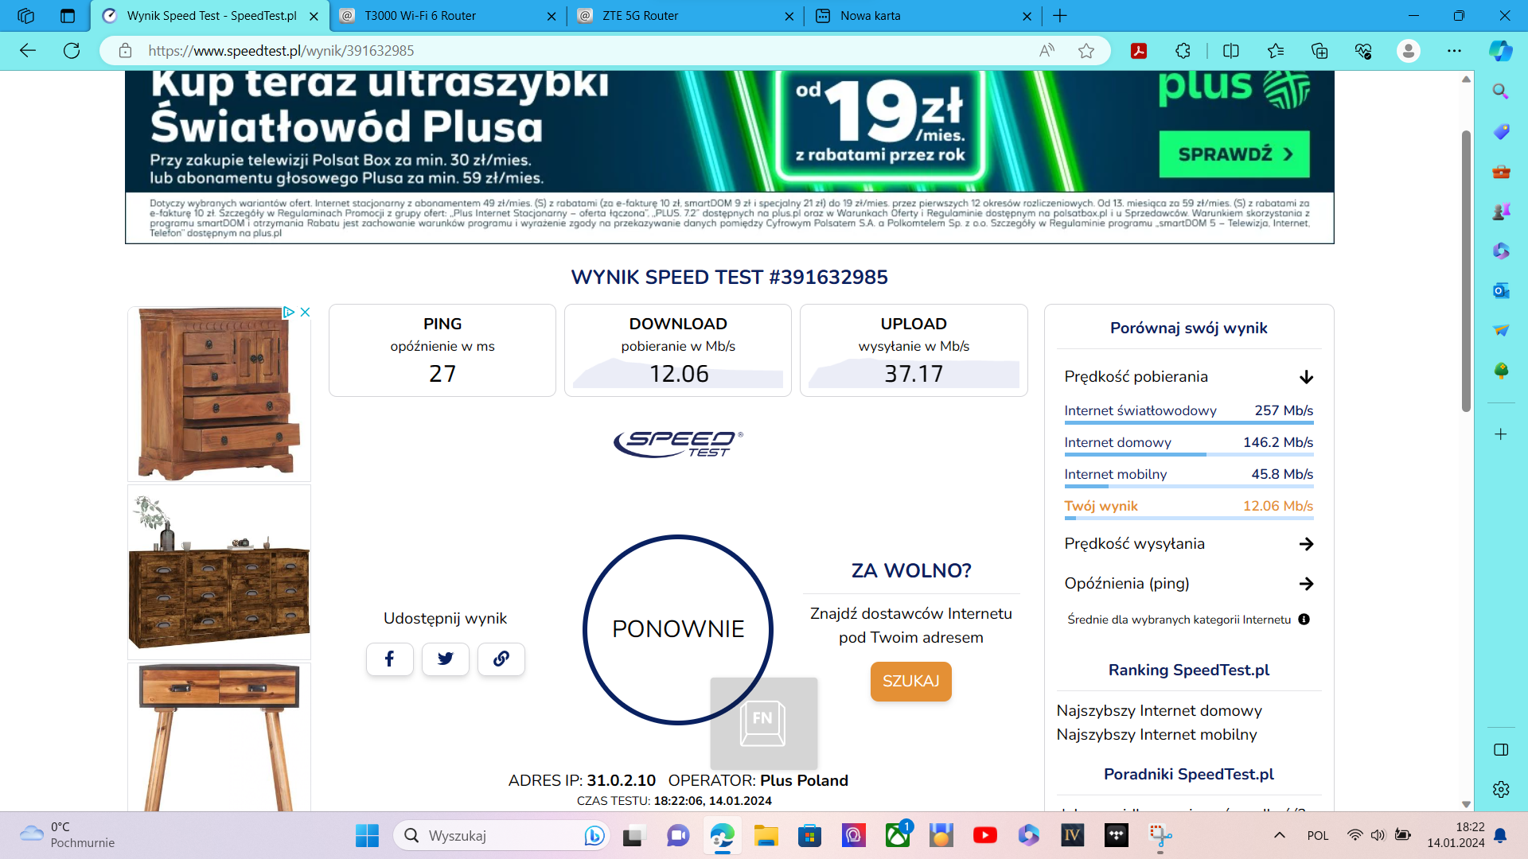The height and width of the screenshot is (859, 1528).
Task: Open sidebar Shopping tag
Action: pos(1500,131)
